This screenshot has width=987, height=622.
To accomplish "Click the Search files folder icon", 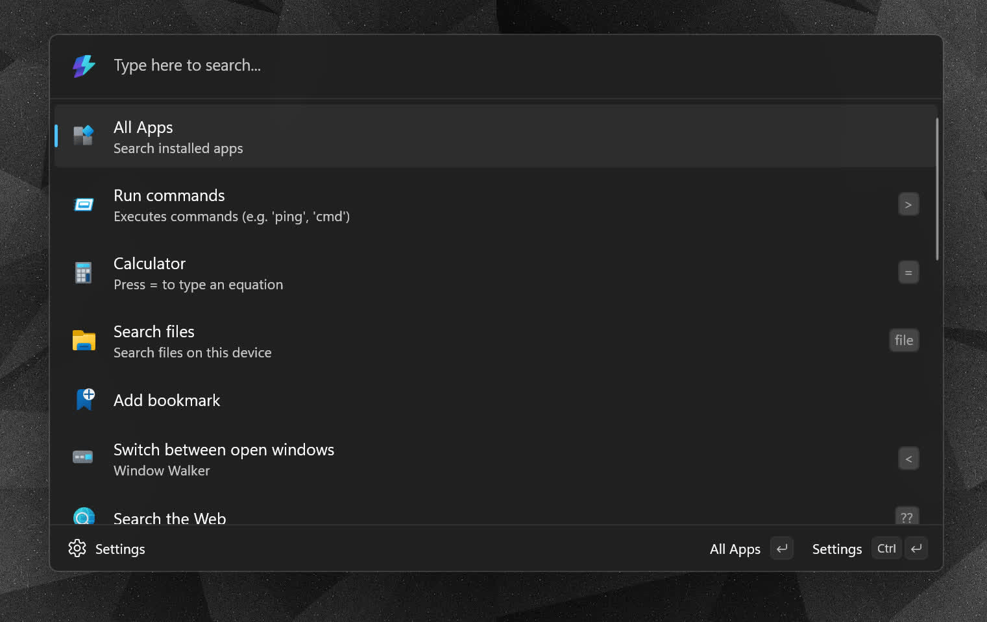I will coord(83,340).
